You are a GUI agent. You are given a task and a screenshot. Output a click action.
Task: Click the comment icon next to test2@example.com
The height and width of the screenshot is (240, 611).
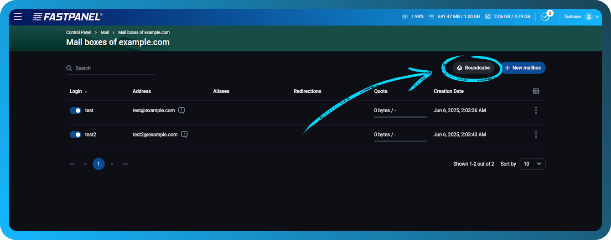click(x=184, y=135)
